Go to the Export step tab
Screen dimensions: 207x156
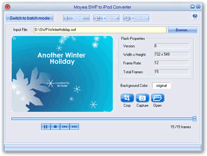(106, 18)
